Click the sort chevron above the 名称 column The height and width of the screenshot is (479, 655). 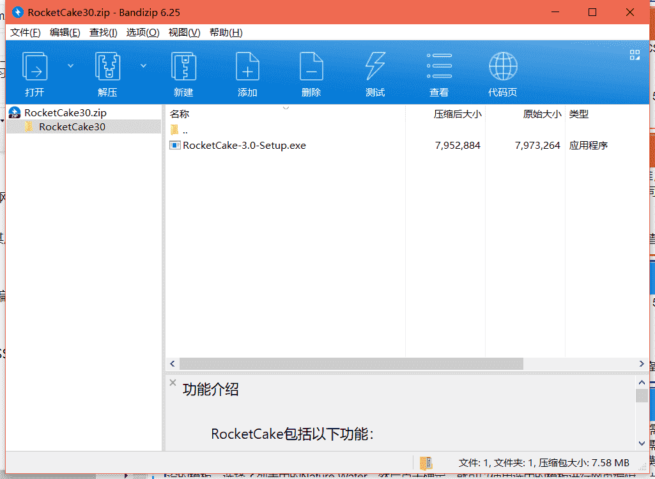coord(286,108)
